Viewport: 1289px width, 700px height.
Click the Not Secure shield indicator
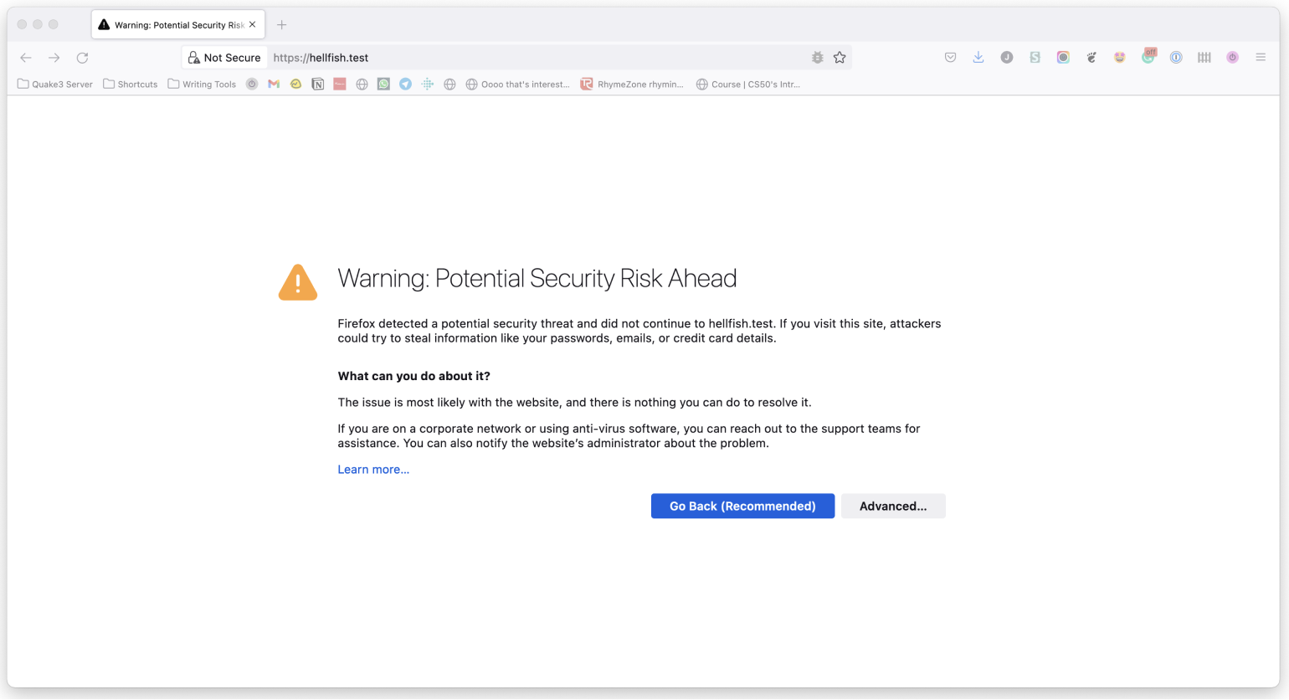coord(224,58)
